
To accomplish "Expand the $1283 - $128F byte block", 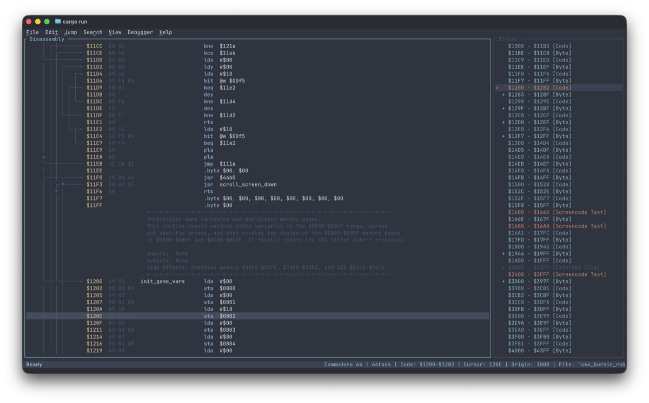I will (x=504, y=95).
